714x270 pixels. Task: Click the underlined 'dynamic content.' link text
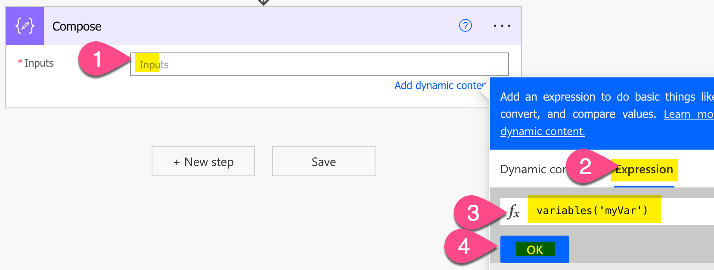543,132
